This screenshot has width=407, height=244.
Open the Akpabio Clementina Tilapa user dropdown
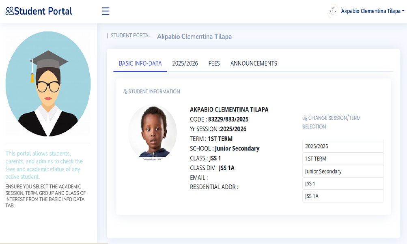pyautogui.click(x=372, y=11)
